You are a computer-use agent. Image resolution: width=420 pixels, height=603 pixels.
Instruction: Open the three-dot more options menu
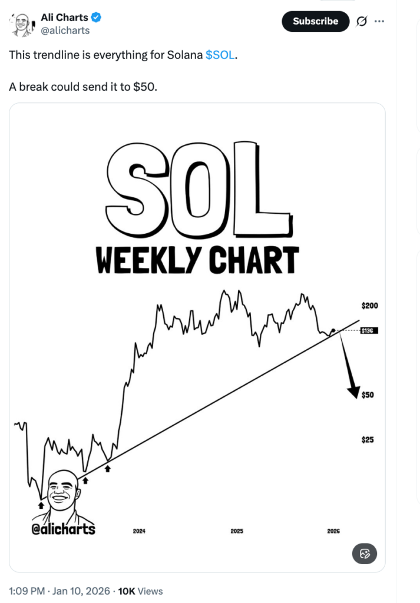point(379,21)
